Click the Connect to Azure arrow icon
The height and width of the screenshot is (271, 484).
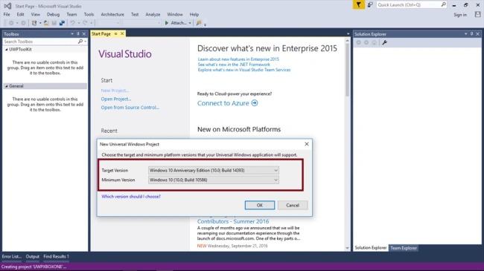pos(255,103)
